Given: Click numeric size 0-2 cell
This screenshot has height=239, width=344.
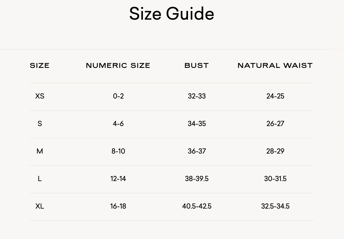Looking at the screenshot, I should coord(118,96).
